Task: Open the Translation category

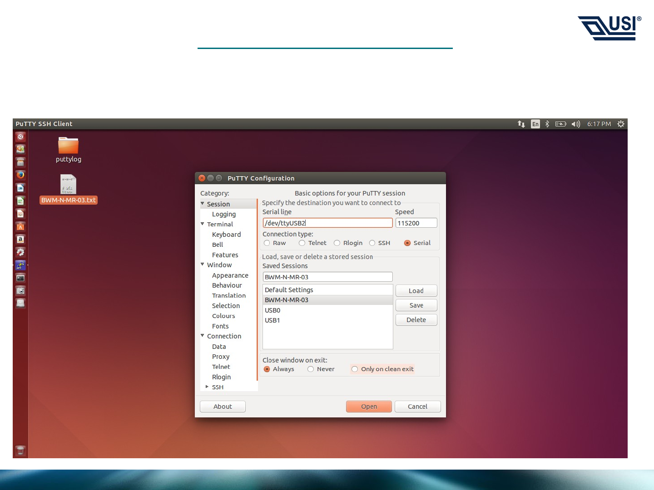Action: (x=229, y=295)
